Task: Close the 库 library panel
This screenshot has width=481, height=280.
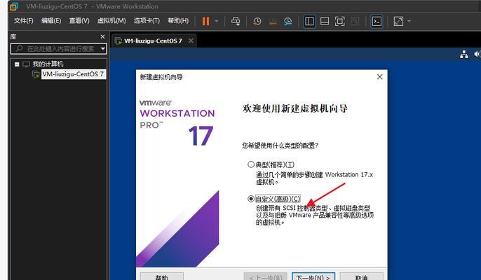Action: (102, 37)
